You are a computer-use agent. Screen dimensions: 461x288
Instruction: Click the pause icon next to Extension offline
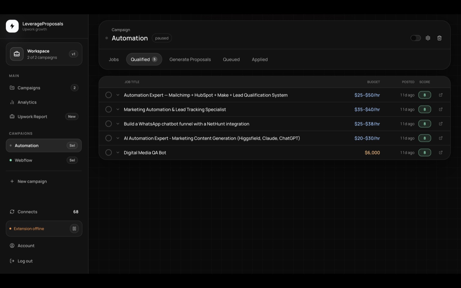[74, 229]
